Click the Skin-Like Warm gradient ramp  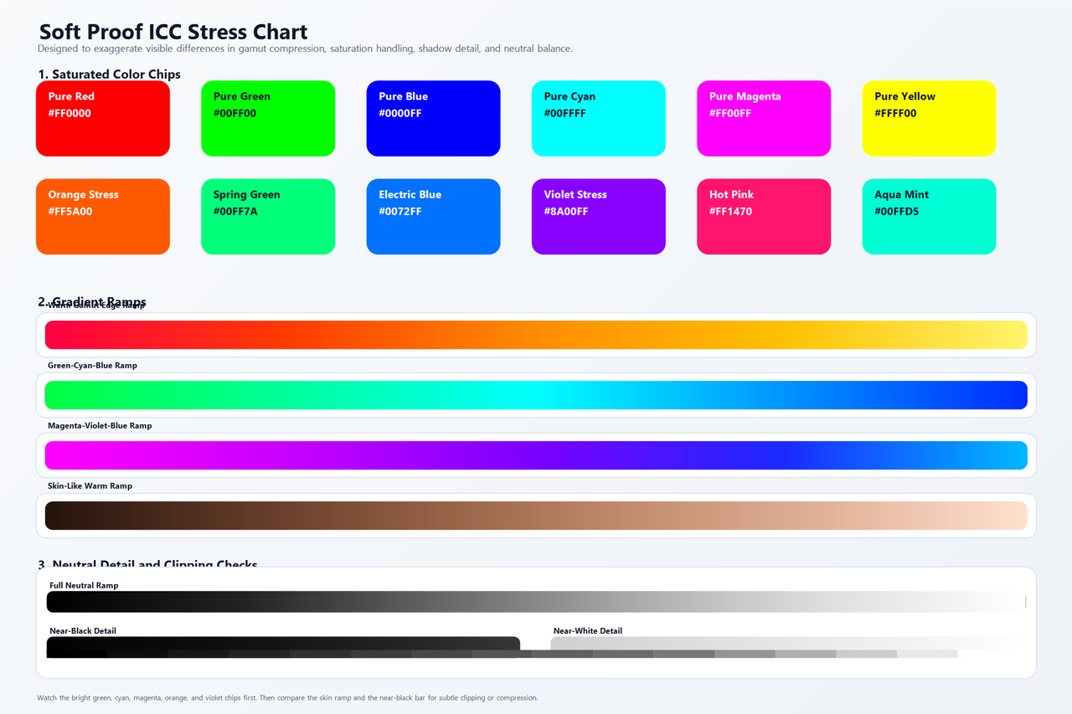[x=536, y=516]
